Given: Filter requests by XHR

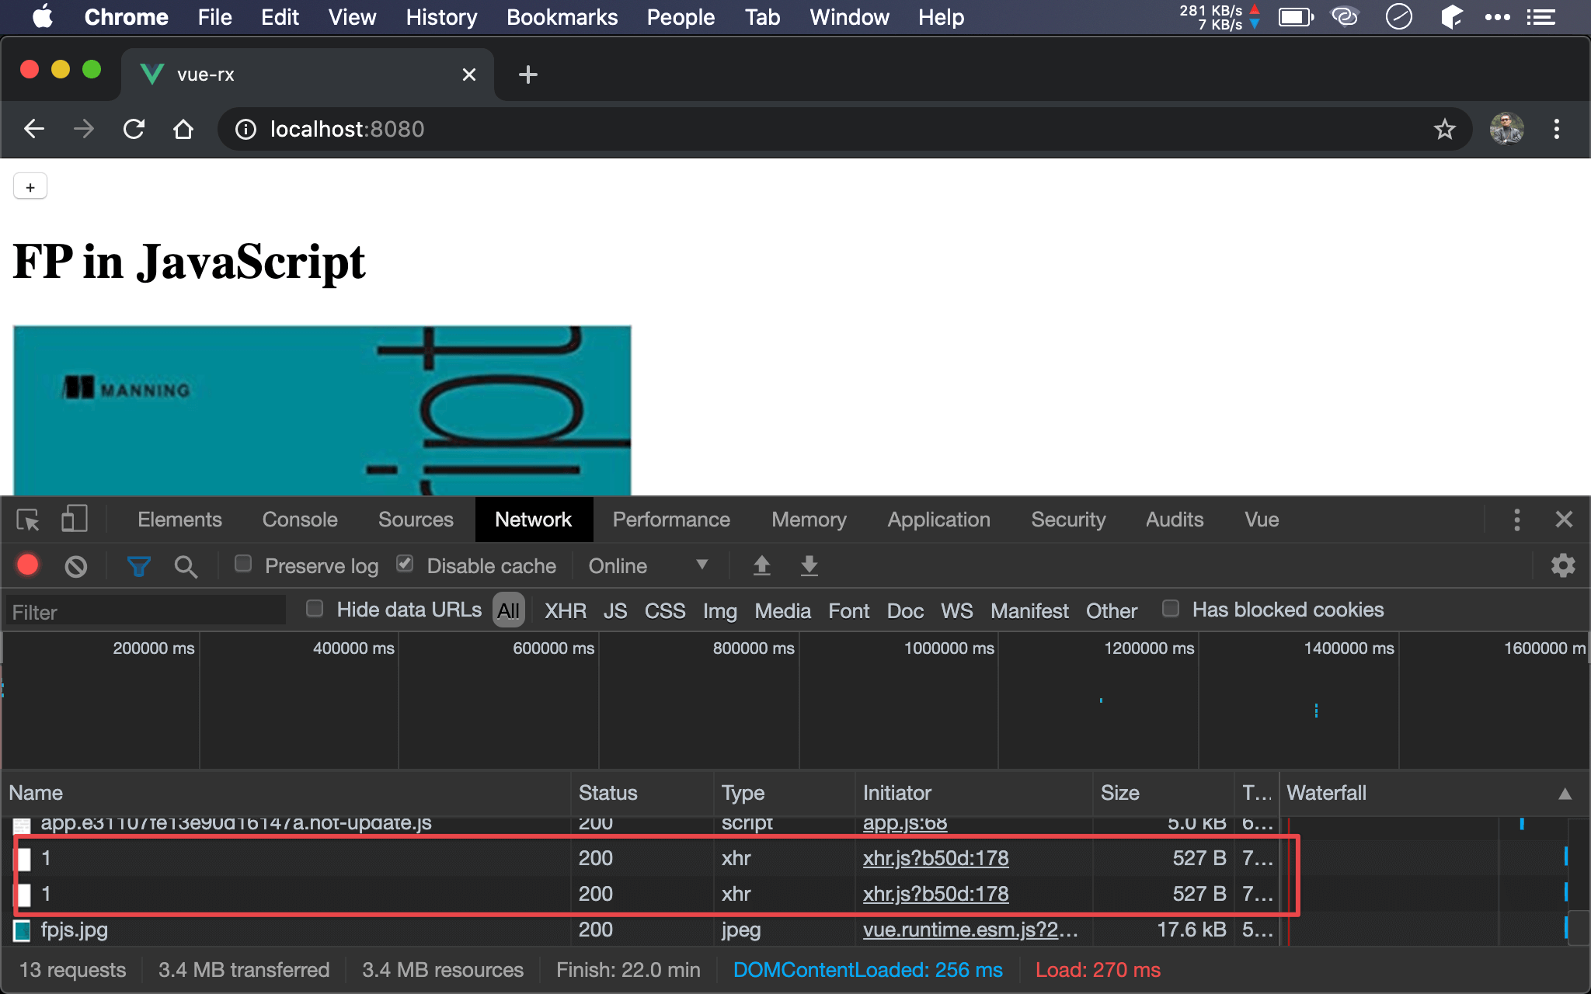Looking at the screenshot, I should coord(565,611).
